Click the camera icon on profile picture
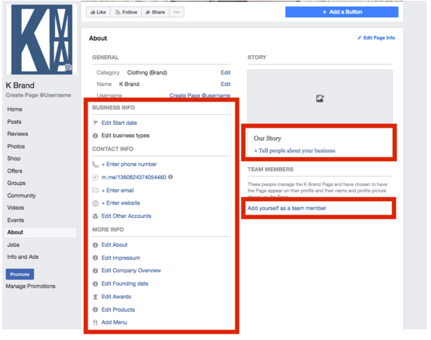Screen dimensions: 431x340 pos(68,68)
